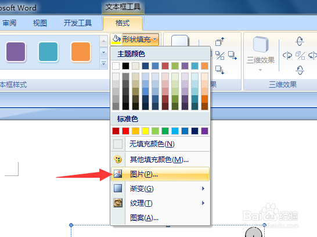Click the picture icon beside 图片(P)

pos(118,174)
